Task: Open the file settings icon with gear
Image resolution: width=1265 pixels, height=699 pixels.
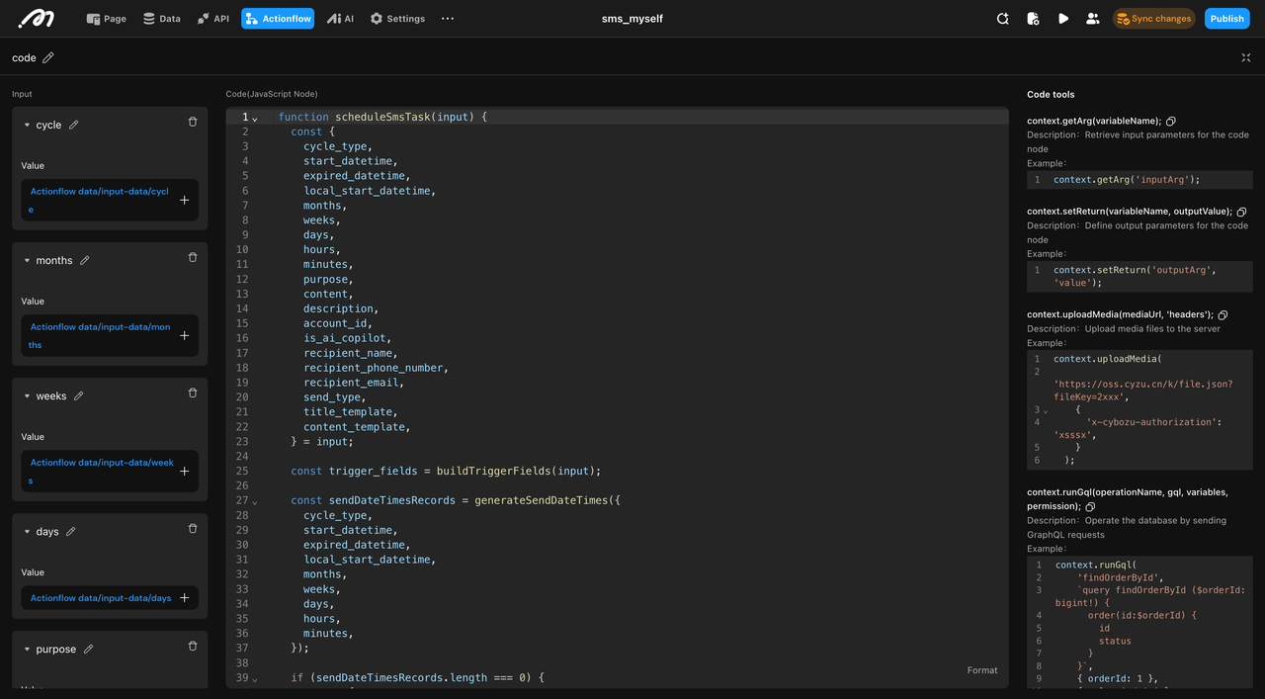Action: (1033, 19)
